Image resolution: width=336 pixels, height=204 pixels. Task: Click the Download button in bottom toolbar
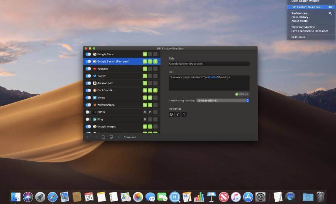pos(130,137)
